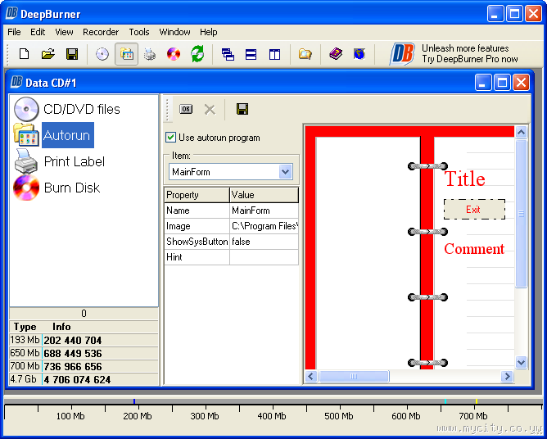The image size is (547, 439).
Task: Open the purple Help book icon
Action: click(x=336, y=54)
